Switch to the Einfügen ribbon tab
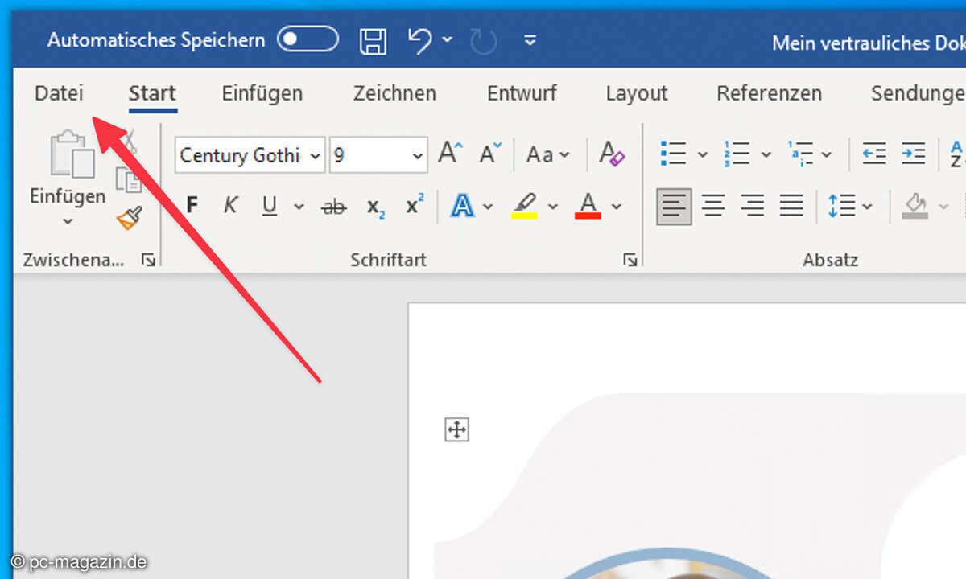966x579 pixels. pos(262,93)
